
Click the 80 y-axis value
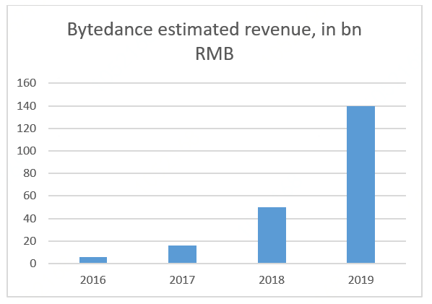tap(30, 173)
